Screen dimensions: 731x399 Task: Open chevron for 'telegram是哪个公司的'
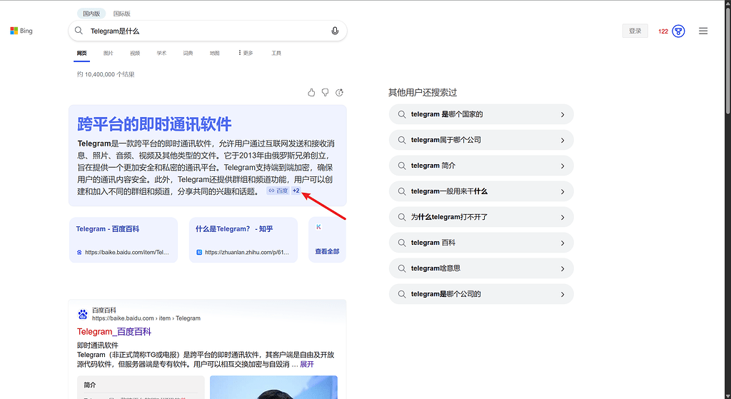[x=563, y=294]
